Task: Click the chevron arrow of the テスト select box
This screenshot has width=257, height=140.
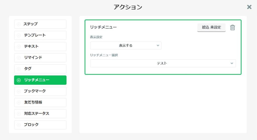Action: click(232, 63)
